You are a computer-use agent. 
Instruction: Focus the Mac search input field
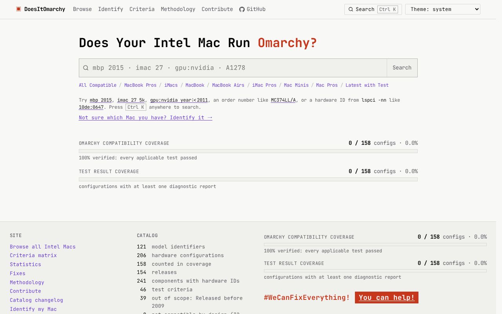[x=233, y=68]
